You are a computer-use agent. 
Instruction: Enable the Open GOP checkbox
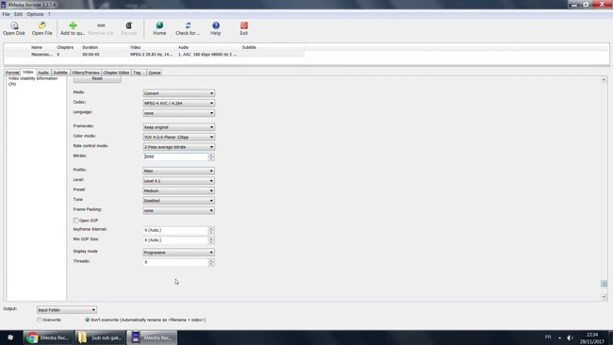(x=75, y=221)
